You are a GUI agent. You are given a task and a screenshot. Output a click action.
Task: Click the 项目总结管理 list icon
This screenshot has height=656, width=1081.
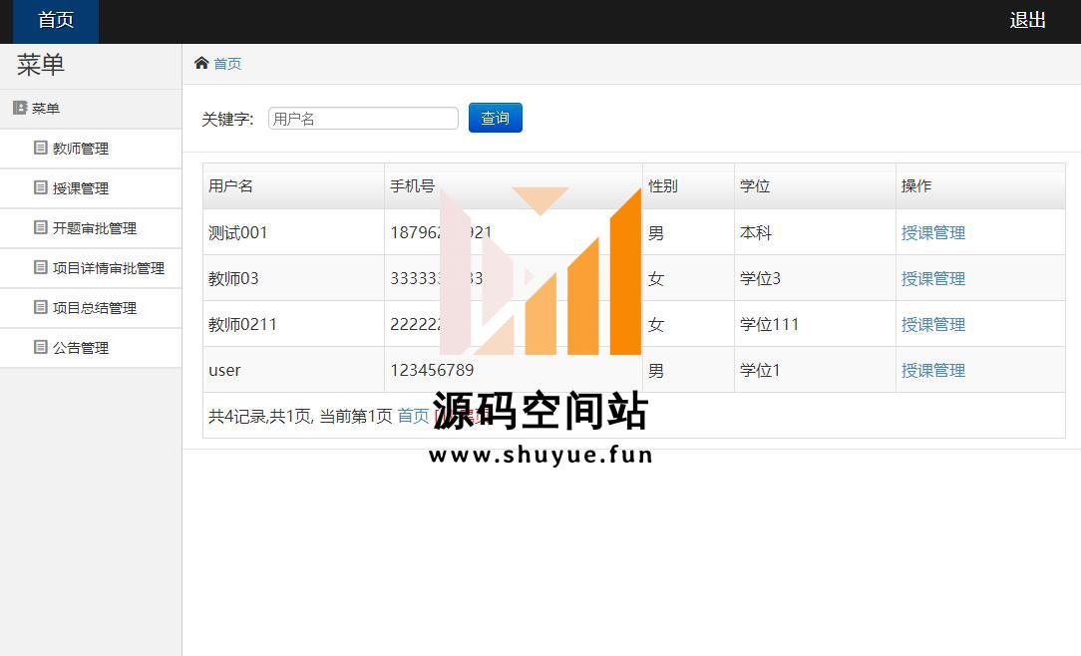click(41, 307)
